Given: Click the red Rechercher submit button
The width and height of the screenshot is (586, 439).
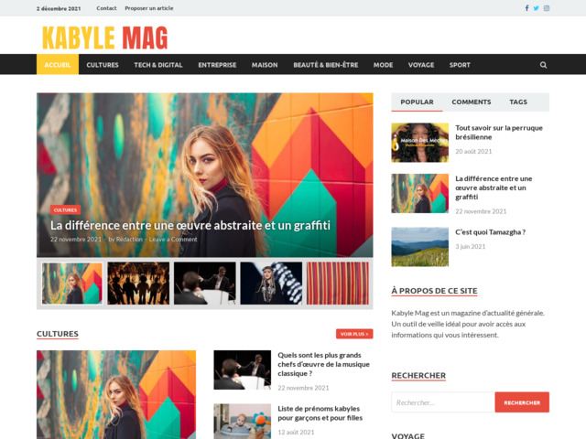Looking at the screenshot, I should click(522, 402).
